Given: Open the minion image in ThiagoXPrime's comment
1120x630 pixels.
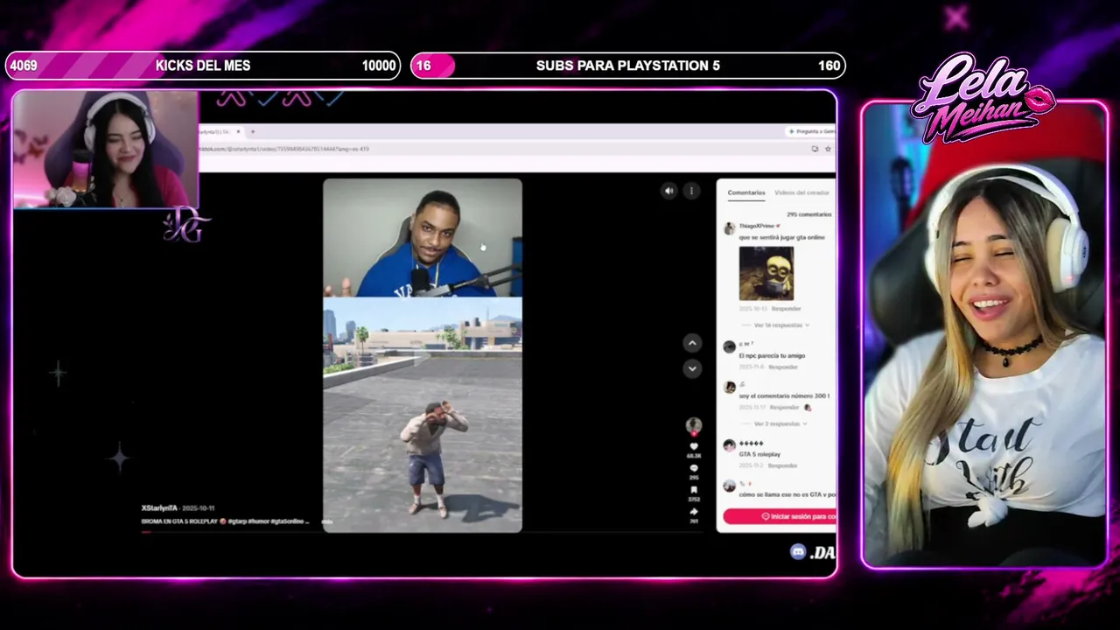Looking at the screenshot, I should coord(766,273).
